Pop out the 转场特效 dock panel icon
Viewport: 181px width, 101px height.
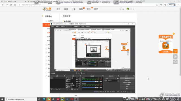click(x=118, y=76)
